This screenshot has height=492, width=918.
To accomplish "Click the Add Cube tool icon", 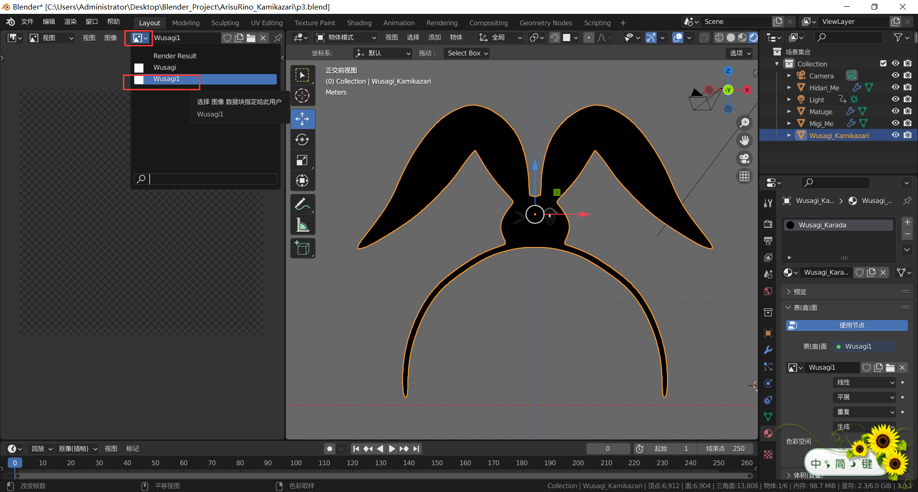I will [x=302, y=248].
